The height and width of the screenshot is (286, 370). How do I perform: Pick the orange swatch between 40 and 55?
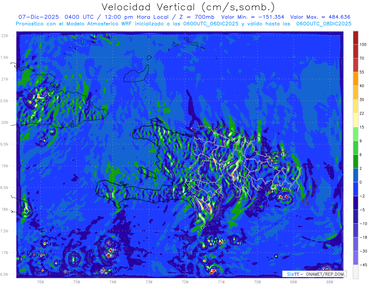[x=356, y=79]
